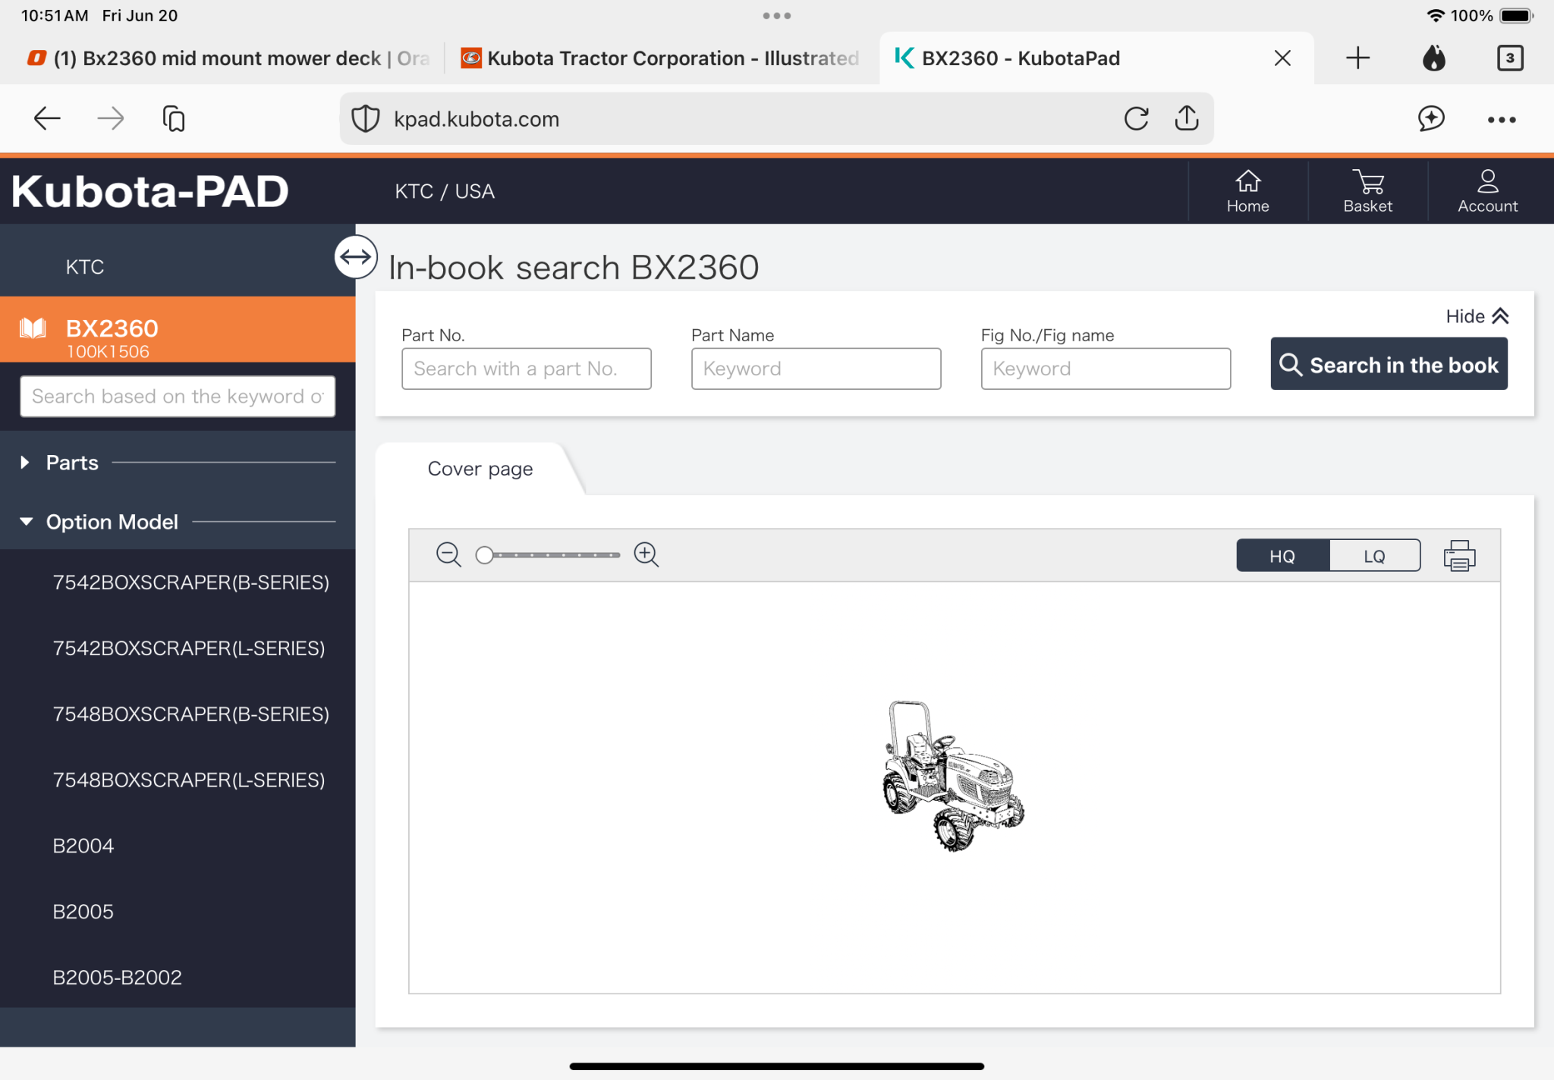Hide the search panel
Viewport: 1554px width, 1080px height.
[1476, 316]
